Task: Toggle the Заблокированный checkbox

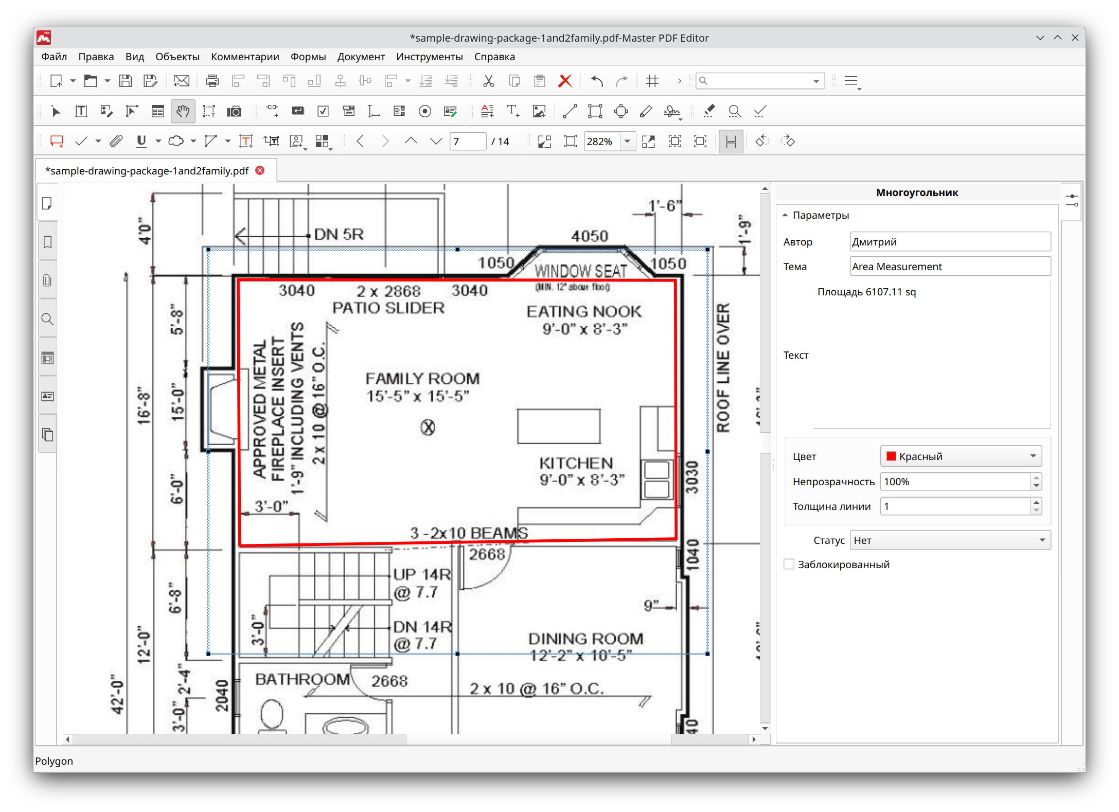Action: [x=789, y=564]
